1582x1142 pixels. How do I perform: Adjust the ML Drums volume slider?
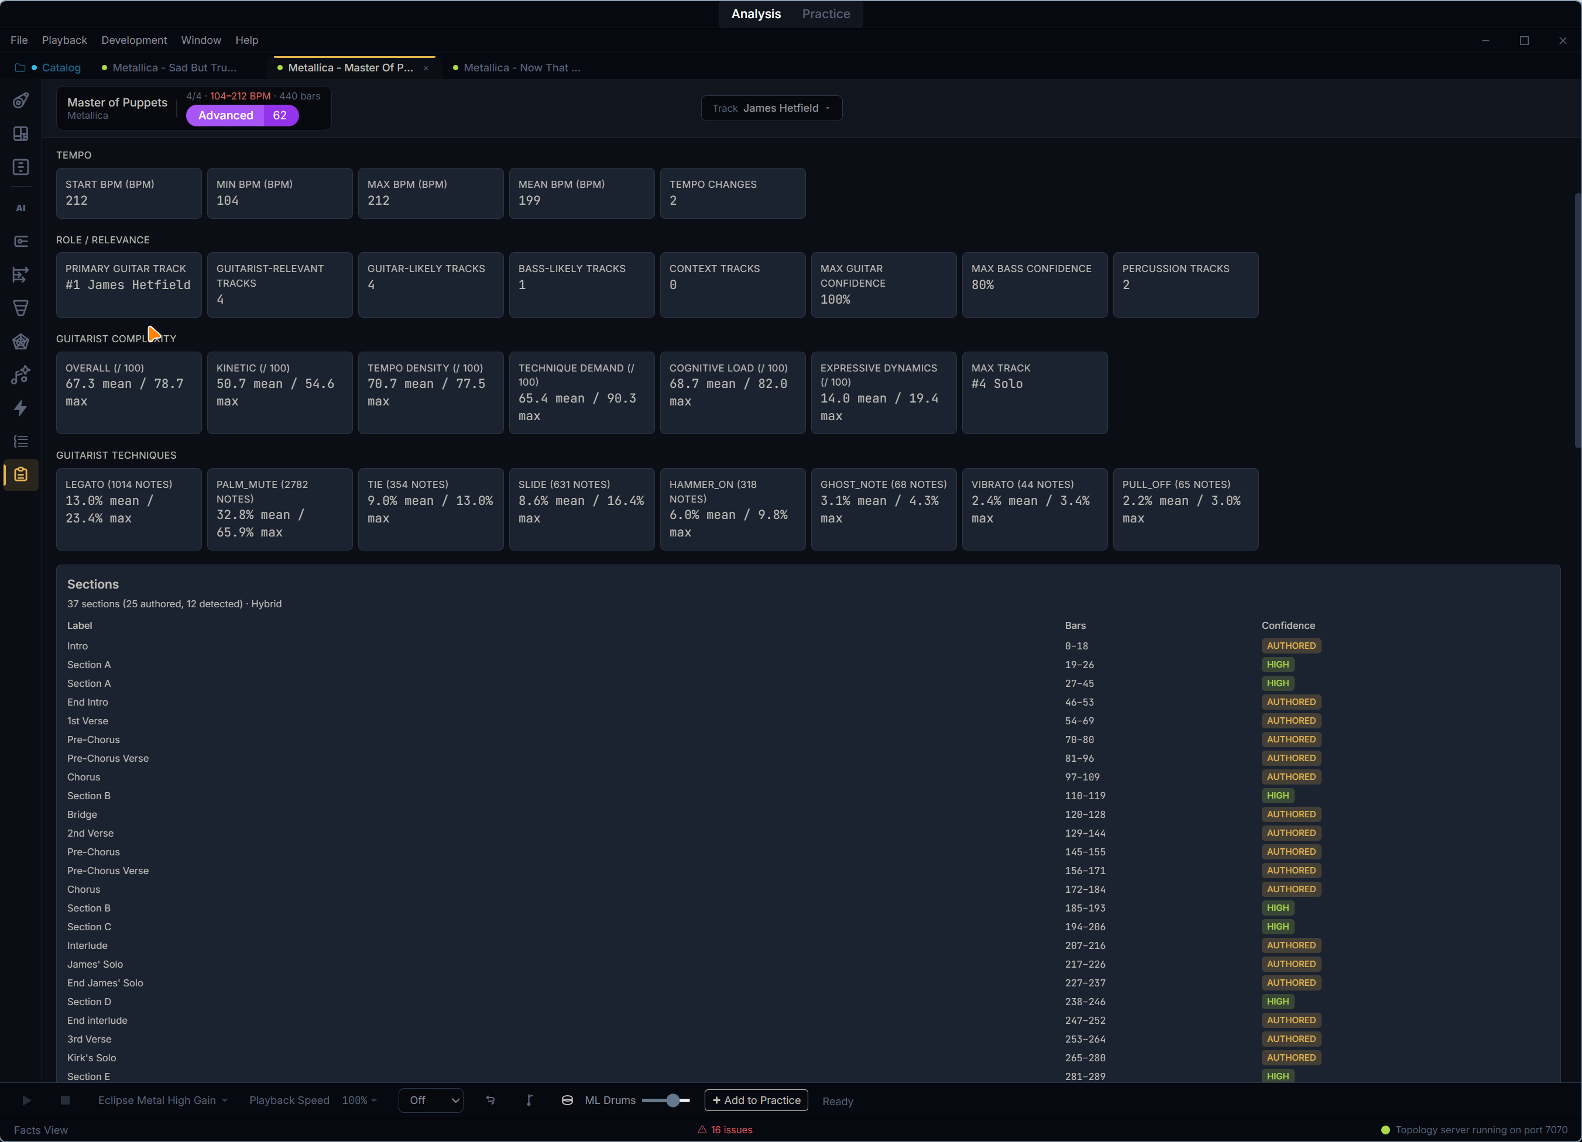tap(665, 1100)
